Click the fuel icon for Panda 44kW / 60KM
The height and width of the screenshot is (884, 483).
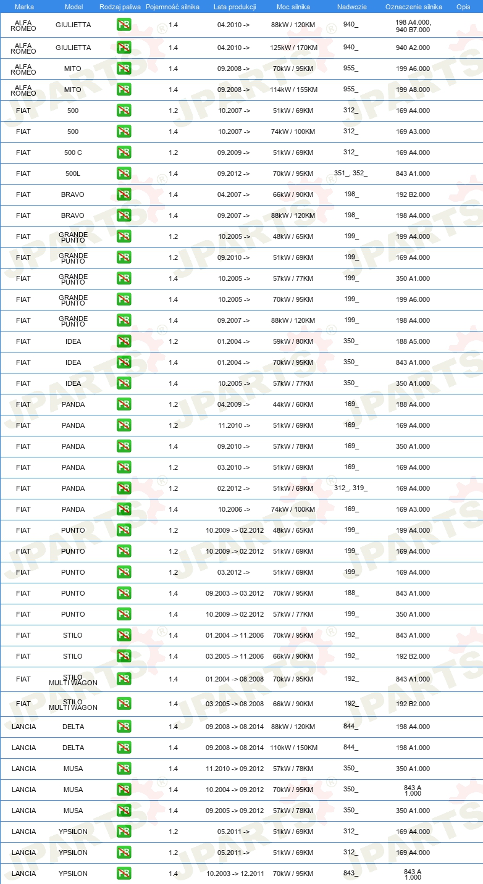click(x=124, y=404)
